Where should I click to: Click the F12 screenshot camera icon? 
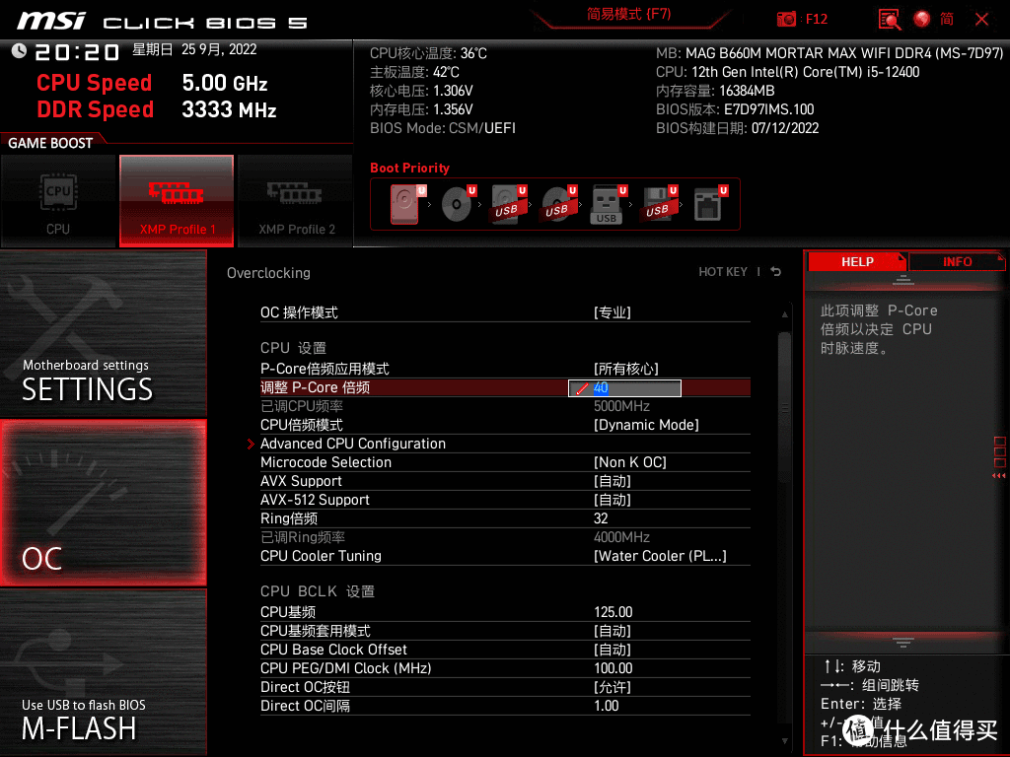[786, 20]
